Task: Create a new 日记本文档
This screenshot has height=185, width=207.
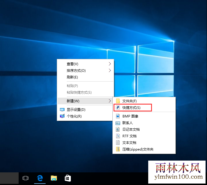Action: click(144, 129)
